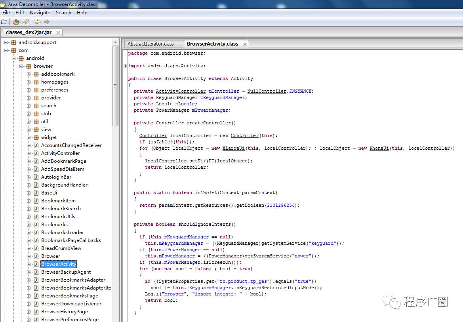Click the android.support package icon
Viewport: 463px width, 322px height.
pos(13,42)
